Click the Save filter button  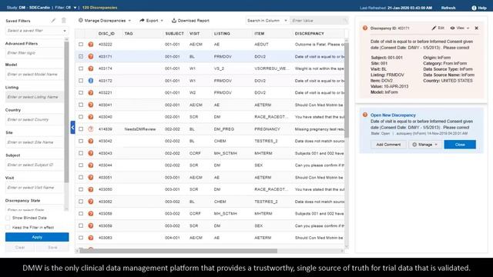tap(52, 248)
